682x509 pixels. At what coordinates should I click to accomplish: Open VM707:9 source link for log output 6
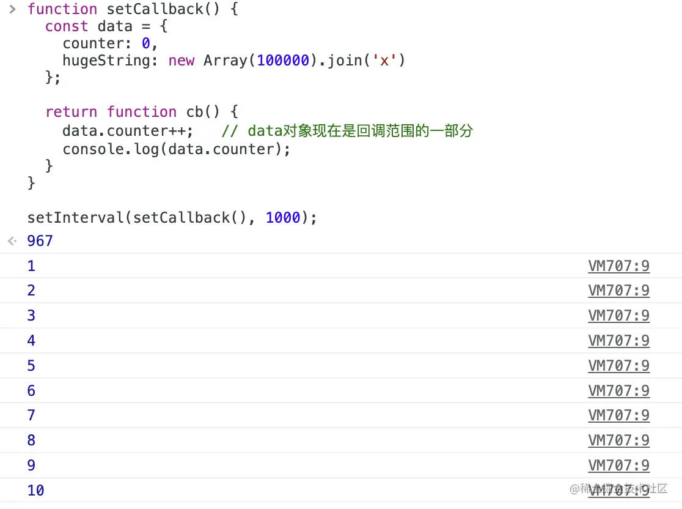(x=618, y=391)
